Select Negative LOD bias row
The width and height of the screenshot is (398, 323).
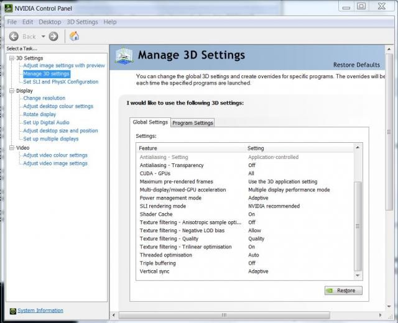point(246,230)
